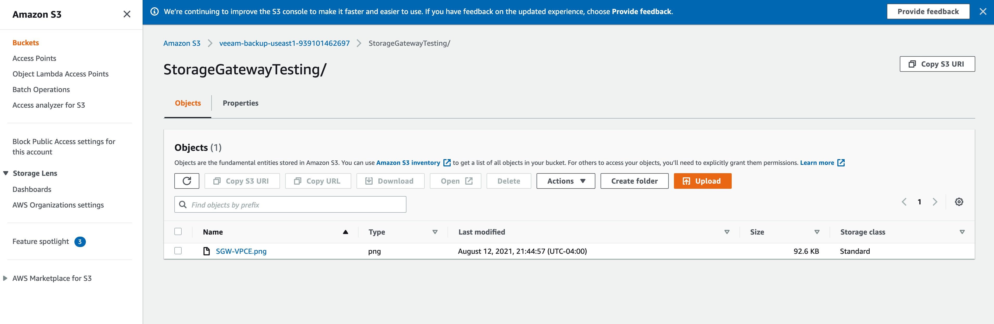The image size is (994, 324).
Task: Click the 92.6 KB size cell
Action: tap(806, 251)
